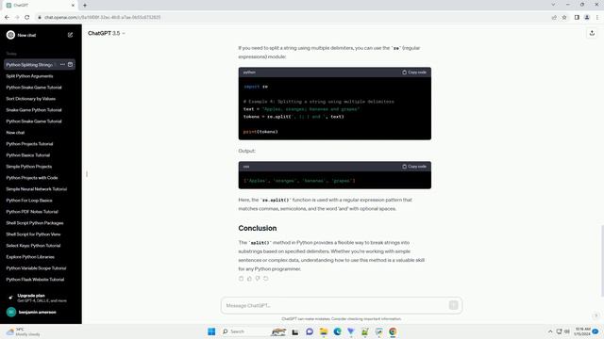
Task: Open Python For Loop Basics chat
Action: click(x=29, y=201)
